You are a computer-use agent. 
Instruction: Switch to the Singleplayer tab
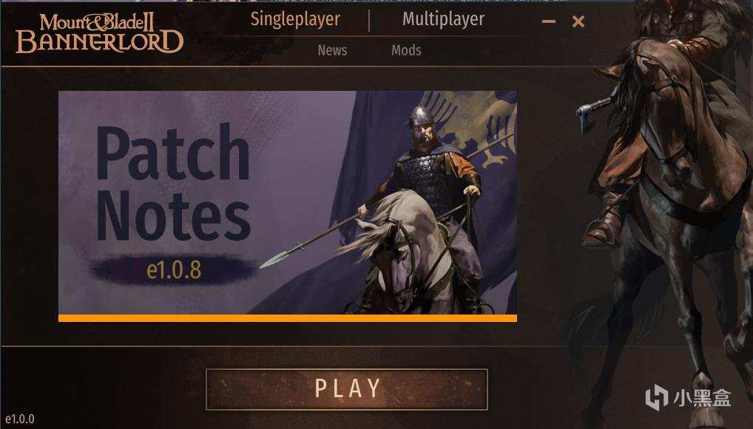coord(295,20)
